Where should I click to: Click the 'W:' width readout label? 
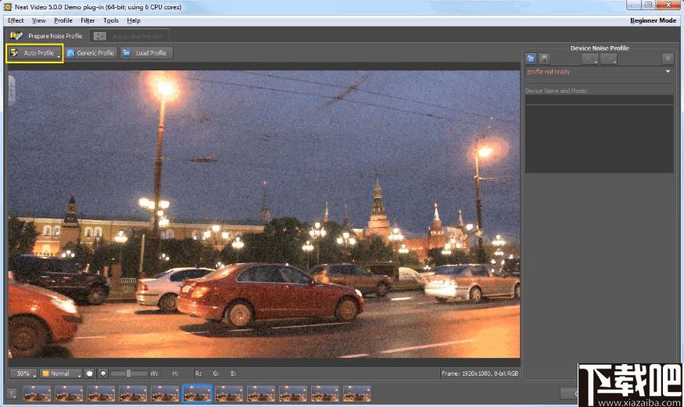coord(154,373)
